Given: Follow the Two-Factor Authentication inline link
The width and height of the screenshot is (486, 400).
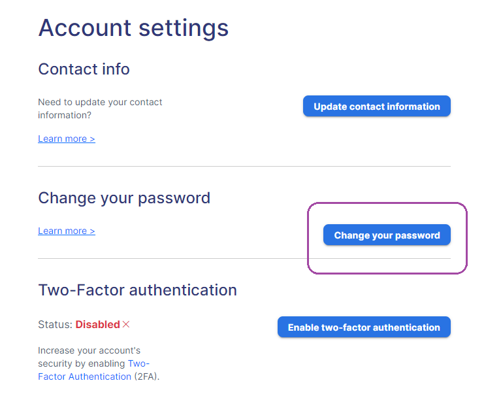Looking at the screenshot, I should (x=93, y=370).
